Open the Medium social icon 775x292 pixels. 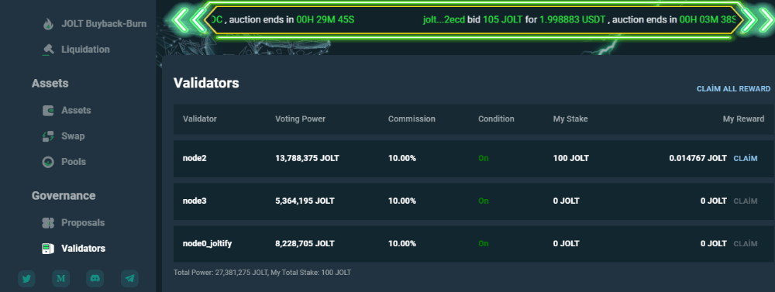click(x=60, y=279)
